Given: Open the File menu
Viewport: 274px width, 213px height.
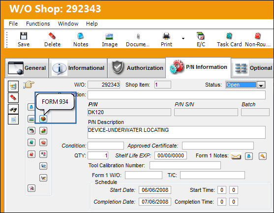Looking at the screenshot, I should [13, 24].
